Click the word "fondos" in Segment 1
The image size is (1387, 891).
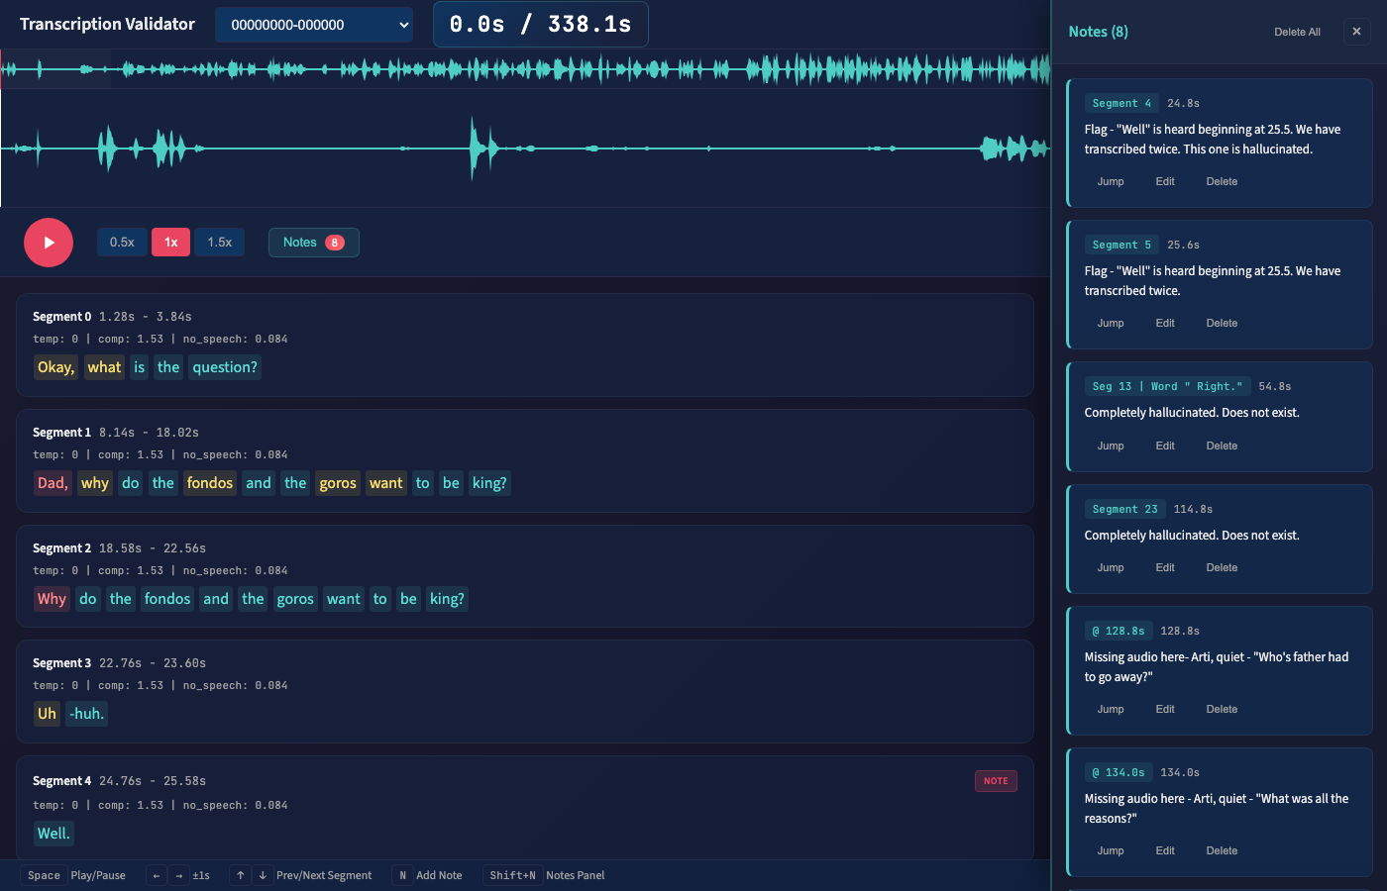pos(209,483)
